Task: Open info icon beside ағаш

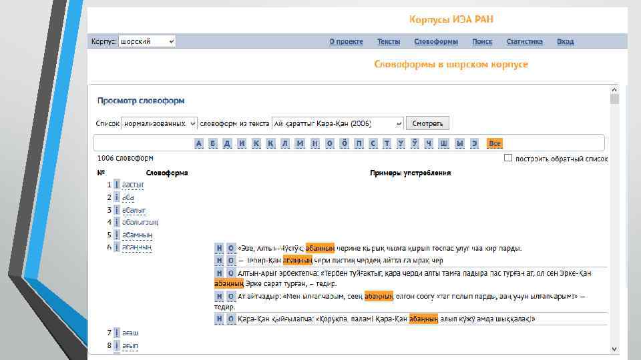Action: [x=116, y=333]
